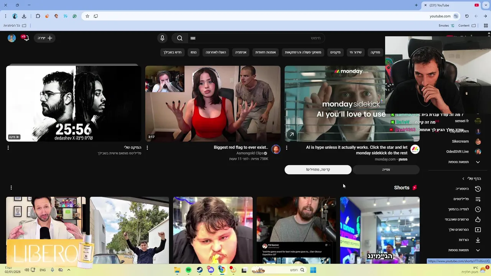Click the 7TV extension icon
Image resolution: width=491 pixels, height=276 pixels.
[65, 16]
